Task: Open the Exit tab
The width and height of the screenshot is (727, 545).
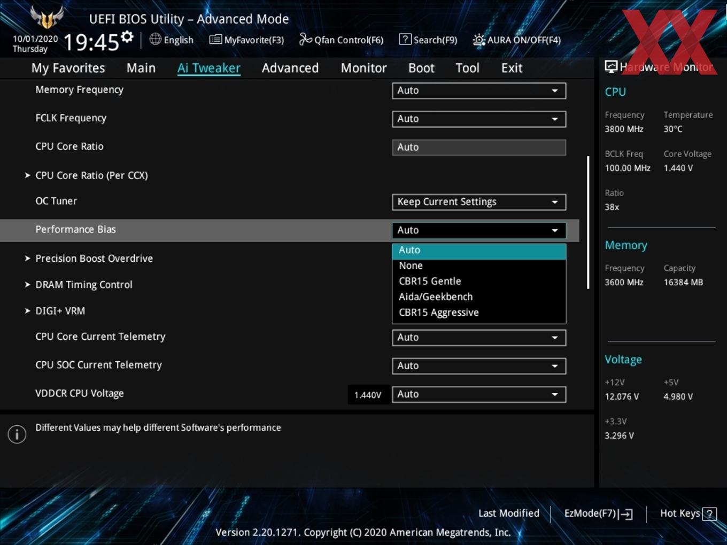Action: (x=512, y=68)
